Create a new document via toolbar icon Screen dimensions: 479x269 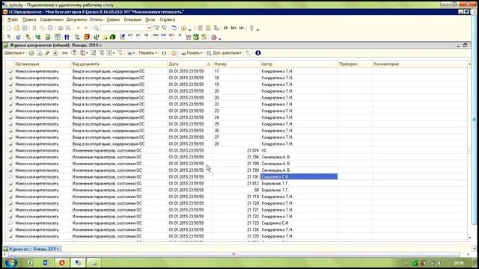coord(9,28)
